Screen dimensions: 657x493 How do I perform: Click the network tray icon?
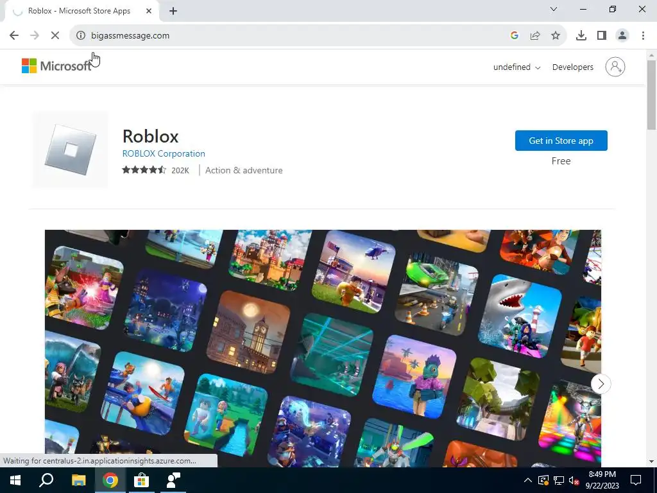tap(559, 480)
